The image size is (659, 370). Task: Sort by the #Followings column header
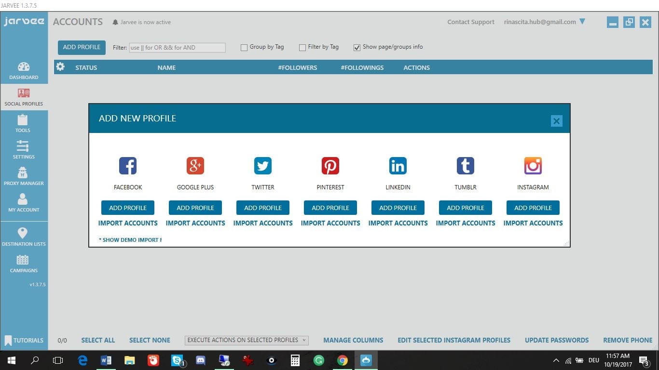coord(362,67)
